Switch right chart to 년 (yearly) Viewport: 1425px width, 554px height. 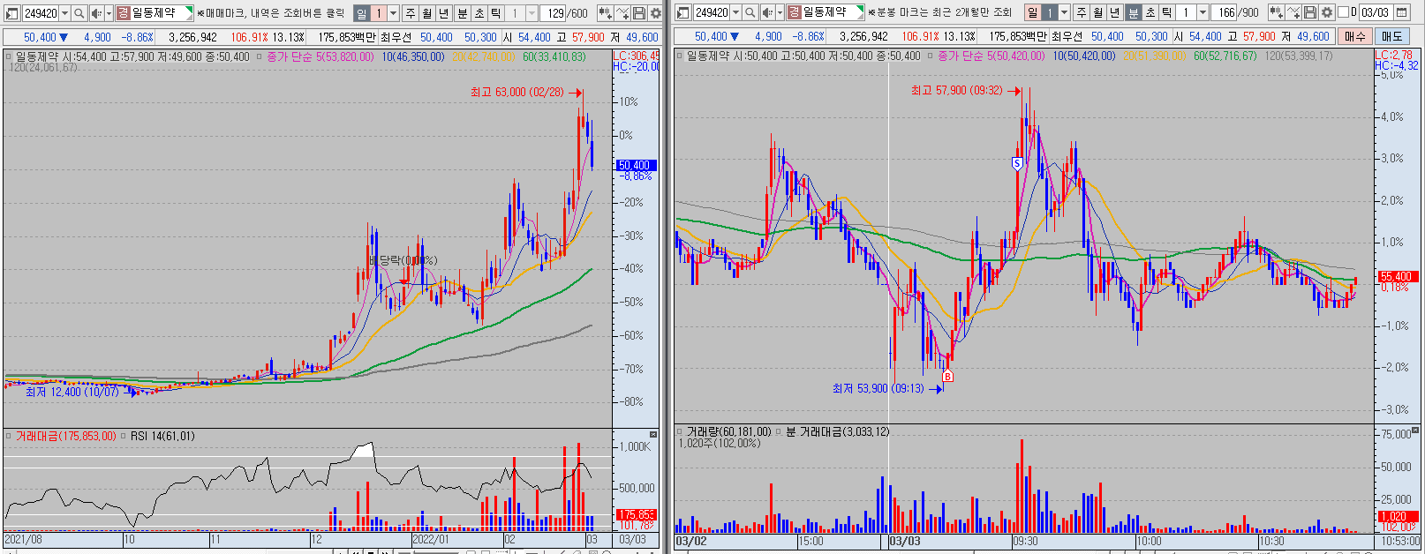(1115, 13)
